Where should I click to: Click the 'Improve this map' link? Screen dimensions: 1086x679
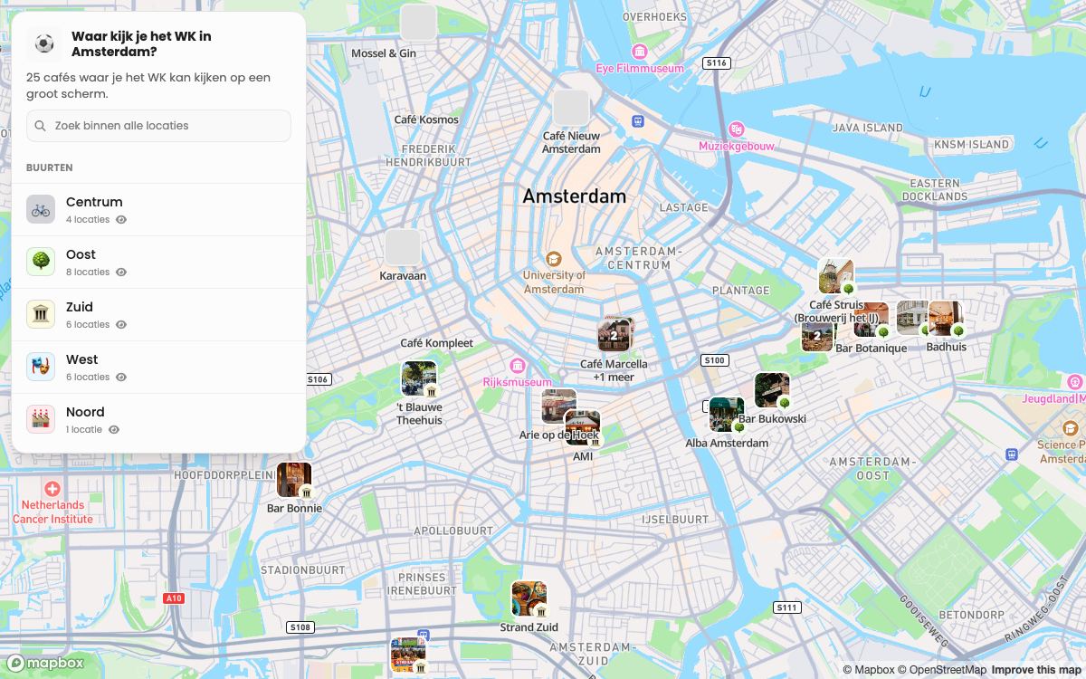pyautogui.click(x=1036, y=670)
